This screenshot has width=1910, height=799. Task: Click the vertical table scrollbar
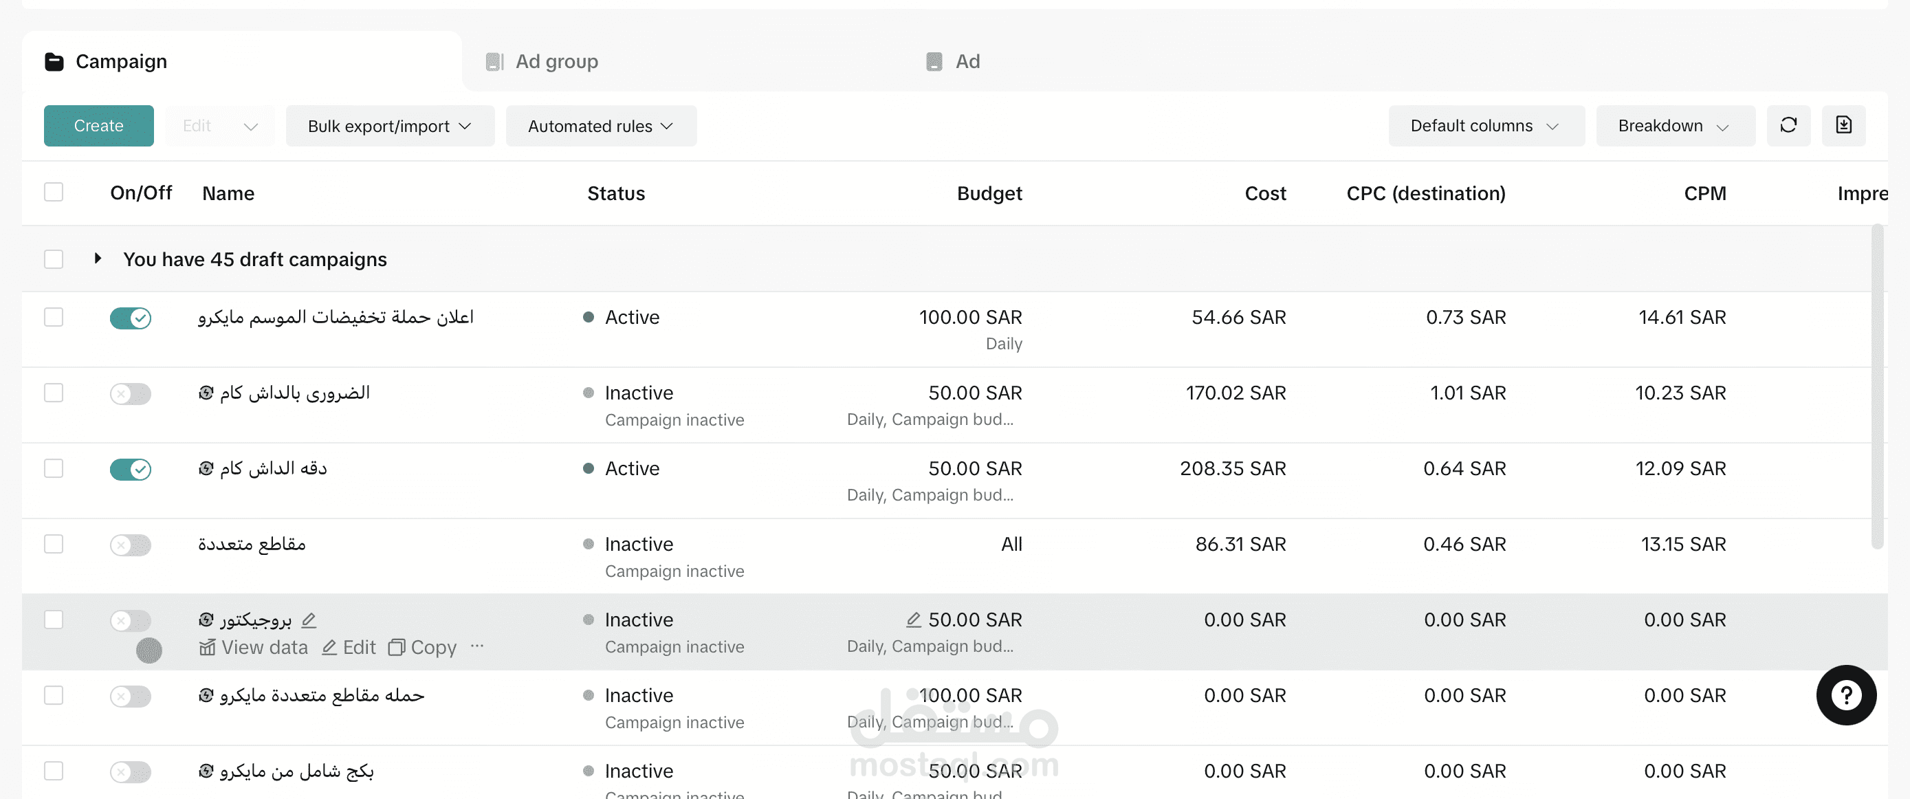(1876, 386)
